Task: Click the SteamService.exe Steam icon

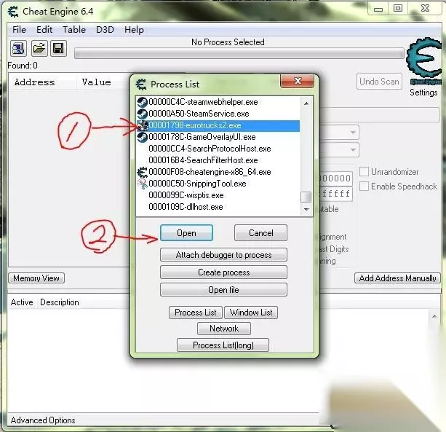Action: pos(142,114)
